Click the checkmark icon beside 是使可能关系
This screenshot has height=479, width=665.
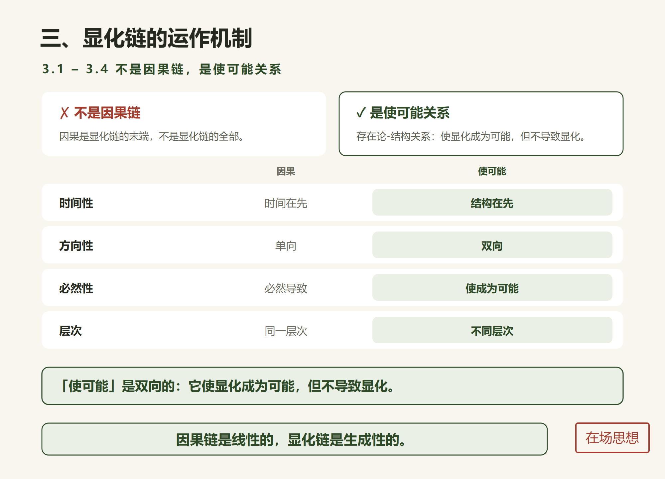click(x=361, y=113)
